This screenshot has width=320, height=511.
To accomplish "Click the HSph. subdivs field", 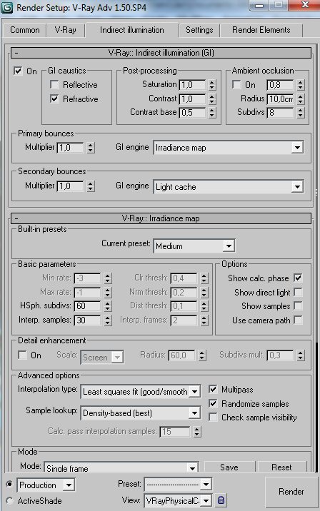I will 87,306.
